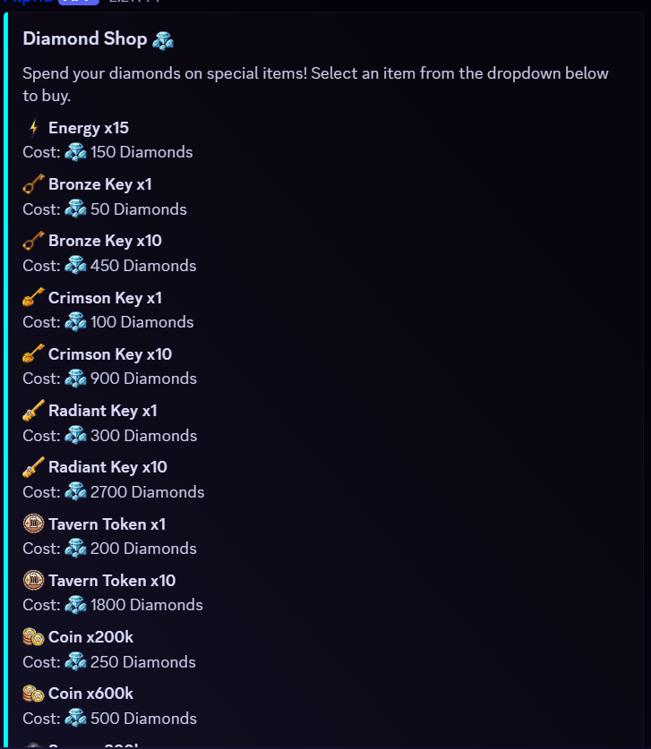Click the Energy x15 item name
651x749 pixels.
(89, 128)
